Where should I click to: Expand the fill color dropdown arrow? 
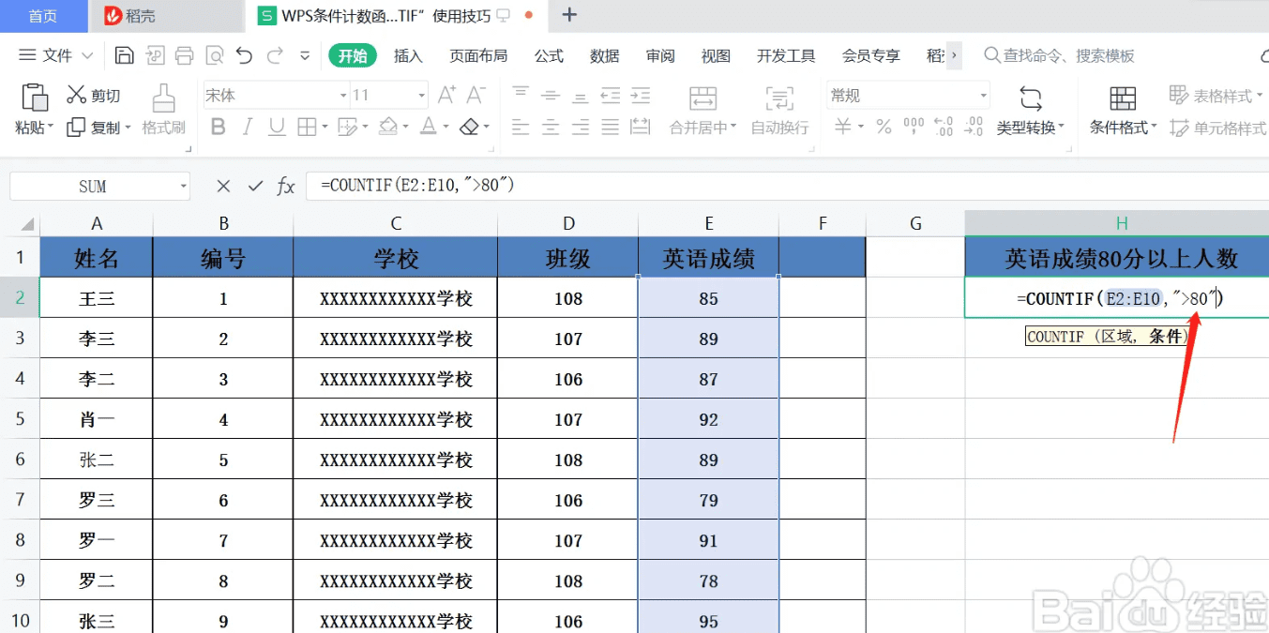[x=405, y=127]
